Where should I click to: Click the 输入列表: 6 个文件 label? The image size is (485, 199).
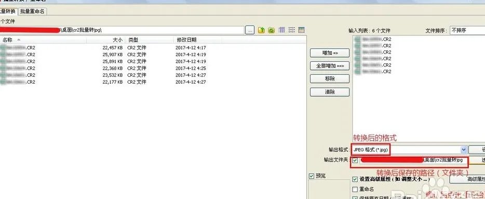coord(369,31)
